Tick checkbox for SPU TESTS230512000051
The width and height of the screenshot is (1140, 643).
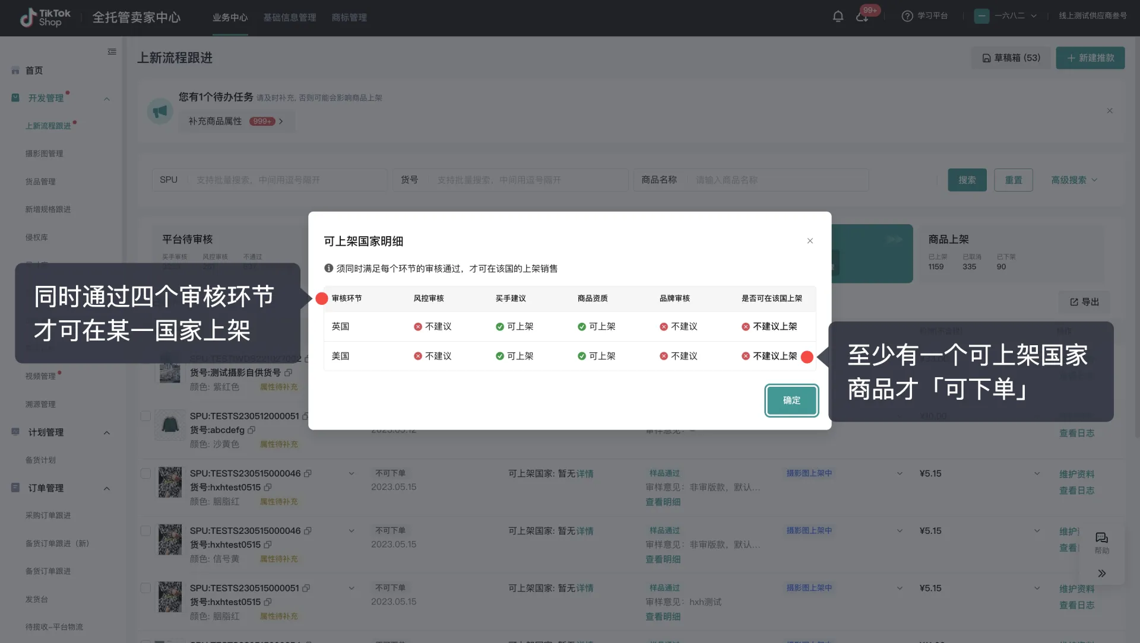coord(145,416)
